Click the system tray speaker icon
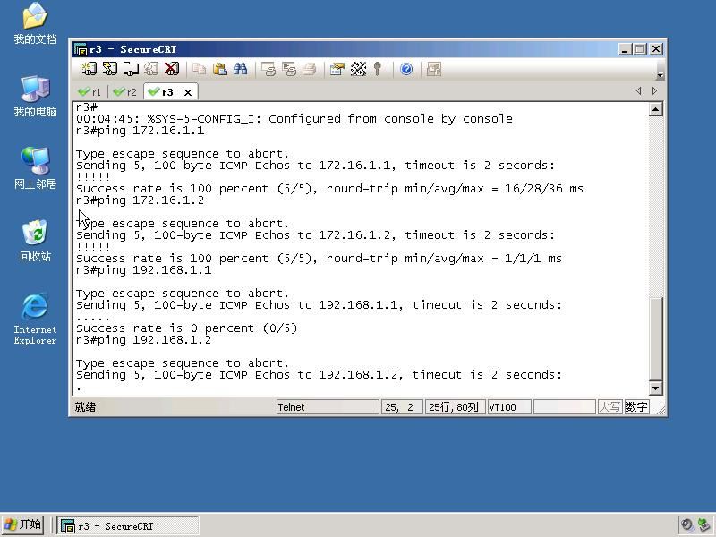Screen dimensions: 716x537 point(686,524)
